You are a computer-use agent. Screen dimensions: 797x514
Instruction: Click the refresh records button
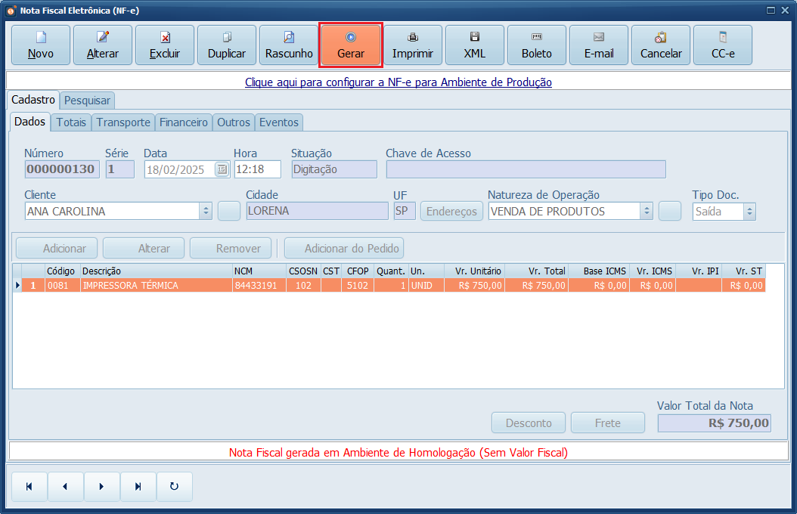174,487
